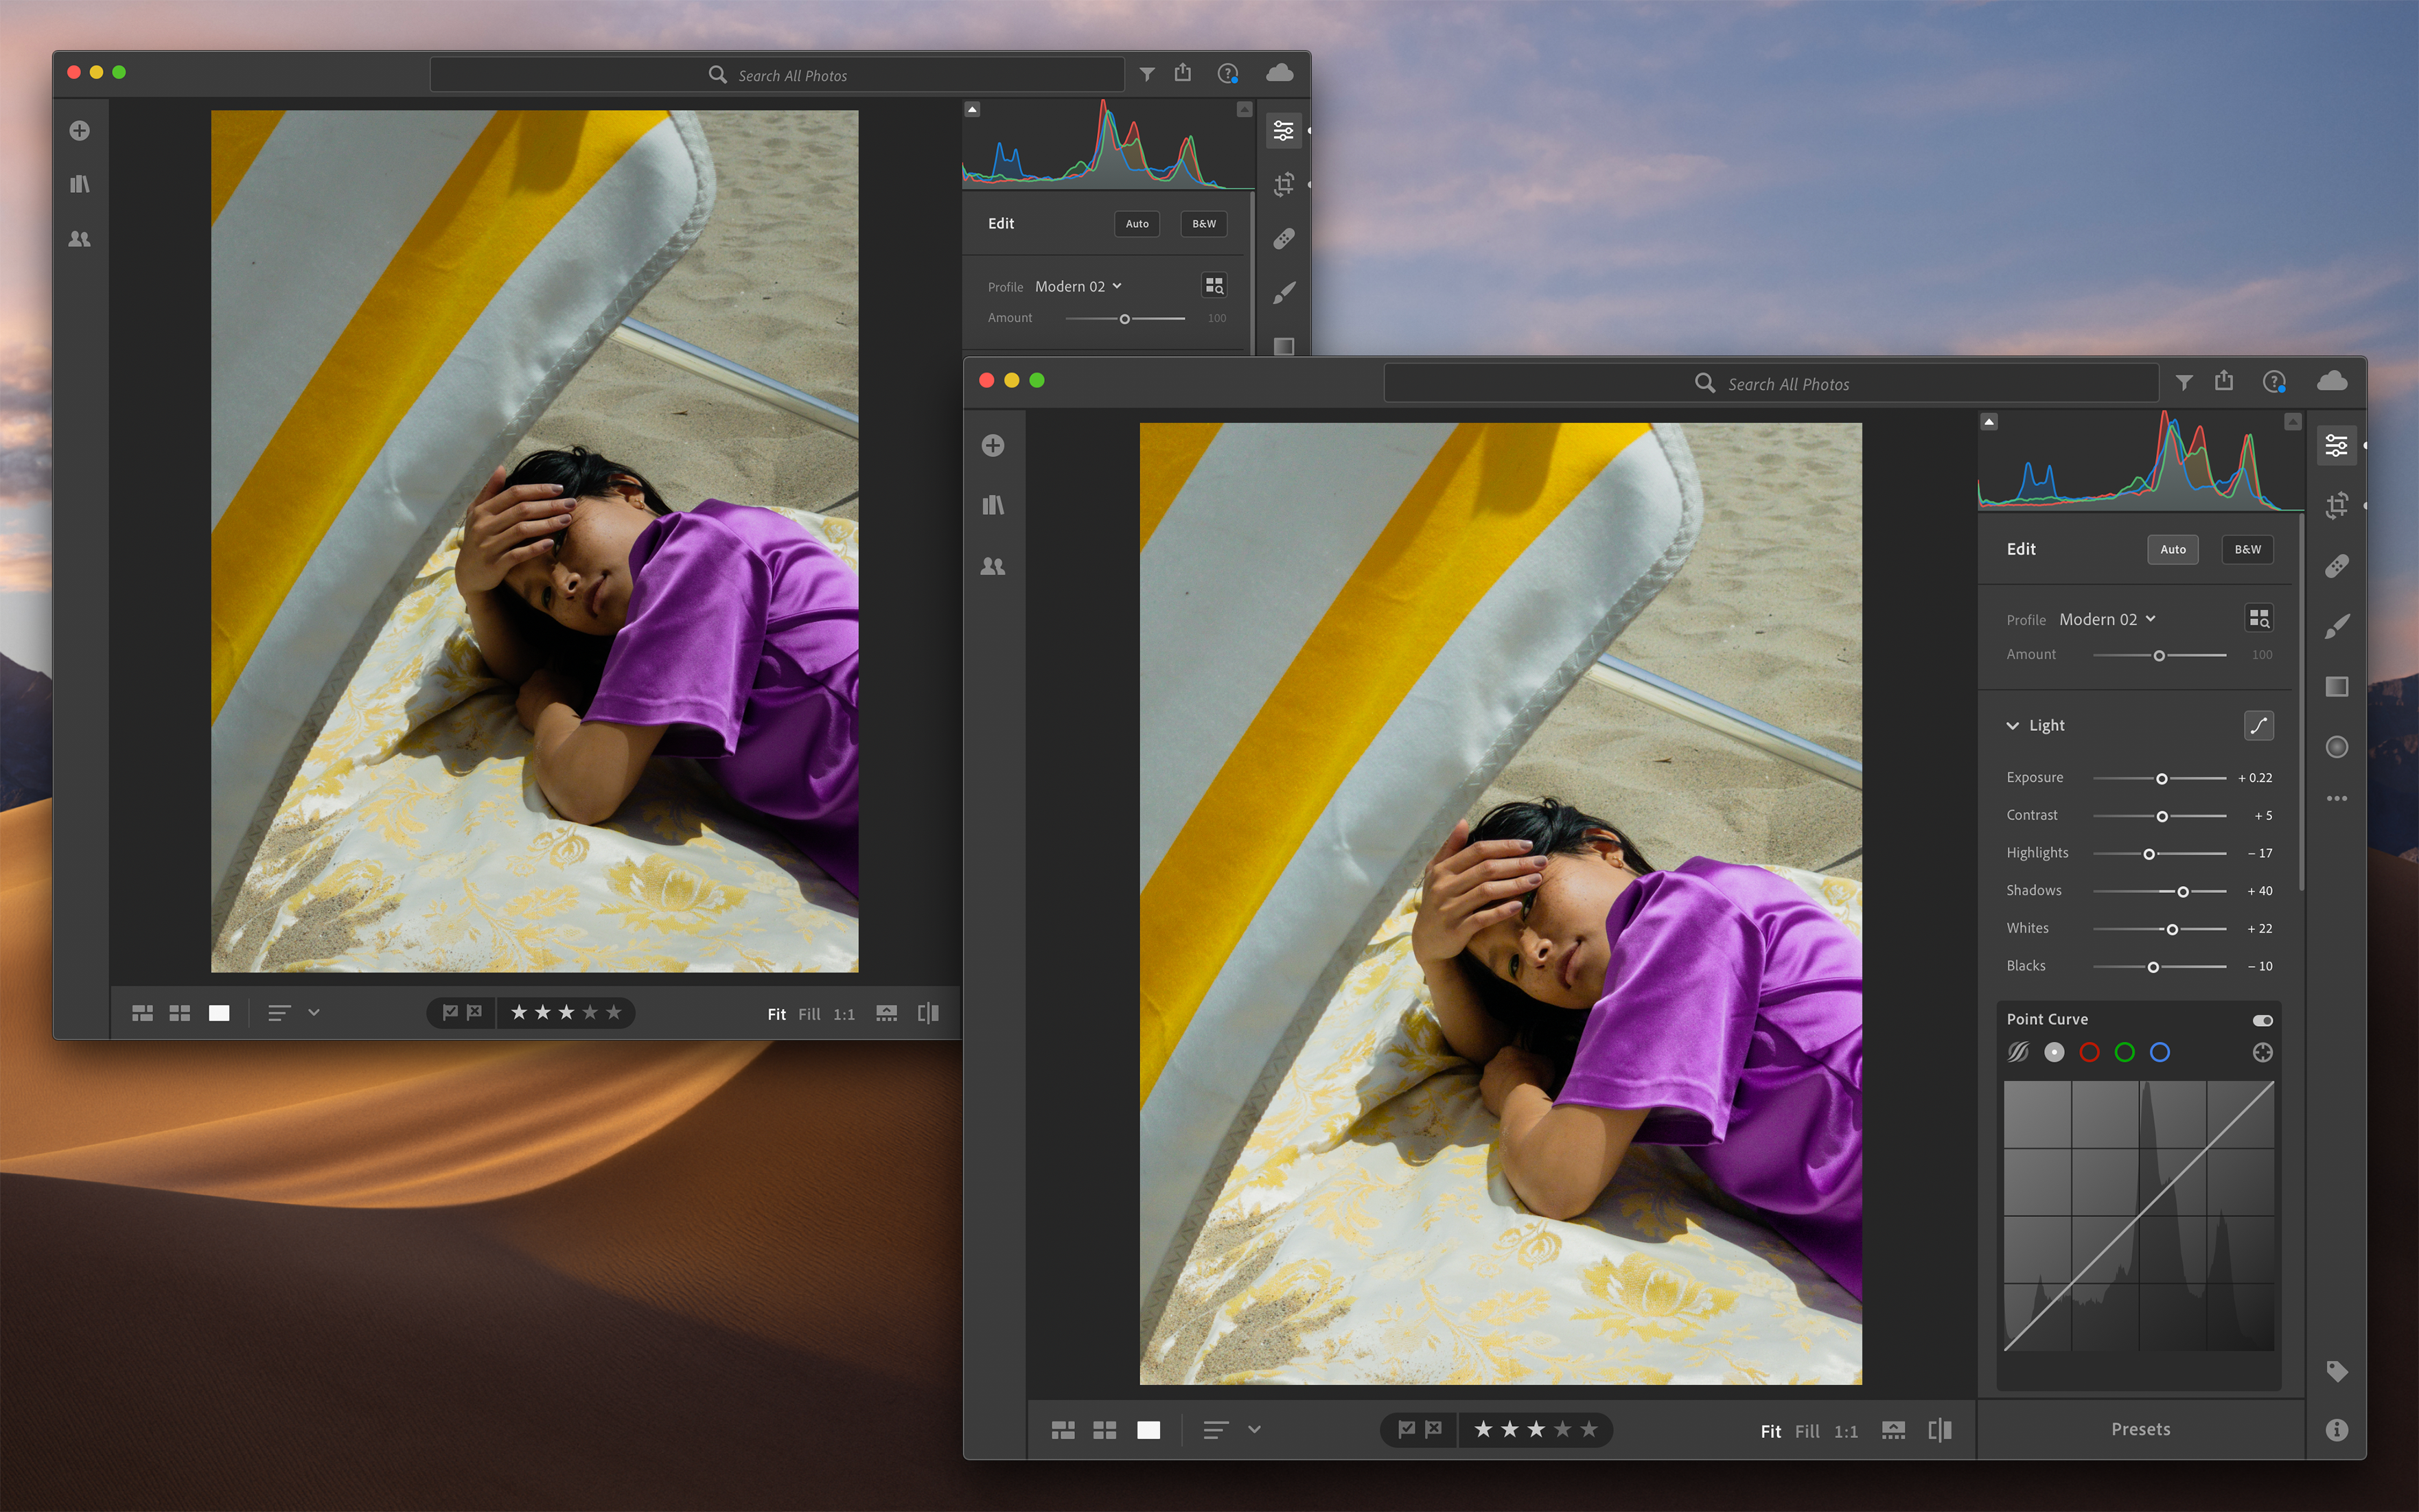The image size is (2419, 1512).
Task: Select the red channel curve circle
Action: (2089, 1052)
